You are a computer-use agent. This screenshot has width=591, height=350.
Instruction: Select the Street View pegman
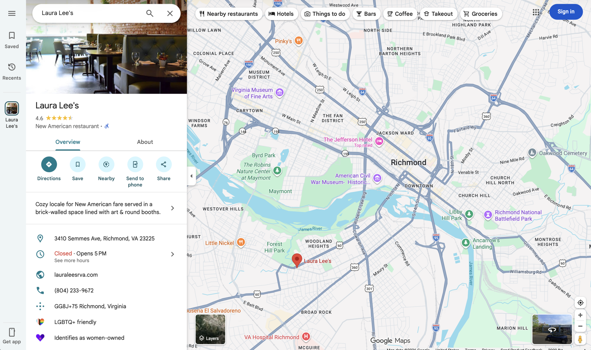(580, 339)
